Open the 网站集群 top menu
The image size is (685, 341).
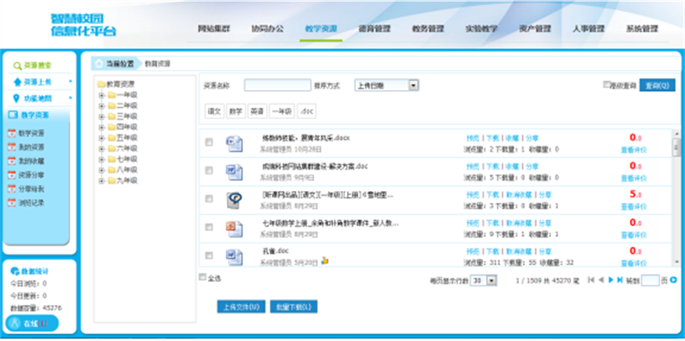pyautogui.click(x=214, y=29)
